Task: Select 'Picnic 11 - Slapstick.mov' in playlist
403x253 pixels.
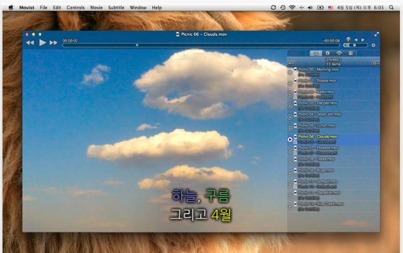Action: click(x=319, y=192)
